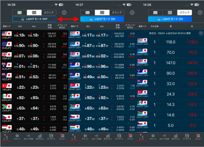Open マーケット in middle screen's bottom bar
The image size is (204, 147).
coord(119,137)
